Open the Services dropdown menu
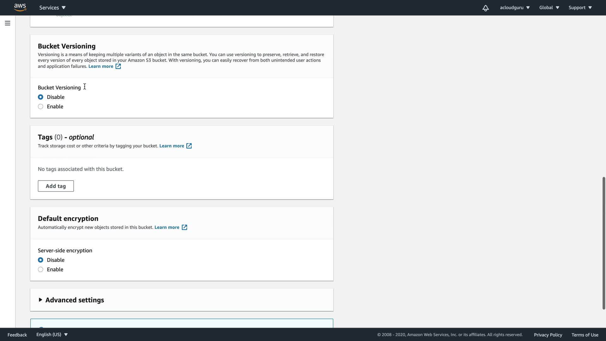Screen dimensions: 606x341 click(x=52, y=8)
